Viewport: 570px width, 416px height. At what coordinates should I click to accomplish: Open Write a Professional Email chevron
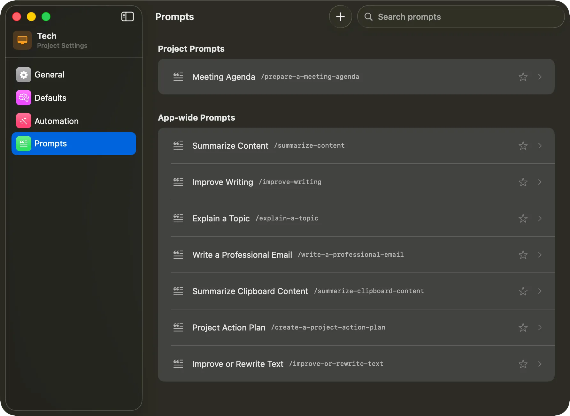tap(540, 255)
